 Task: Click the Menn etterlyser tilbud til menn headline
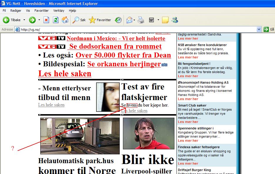click(x=64, y=93)
